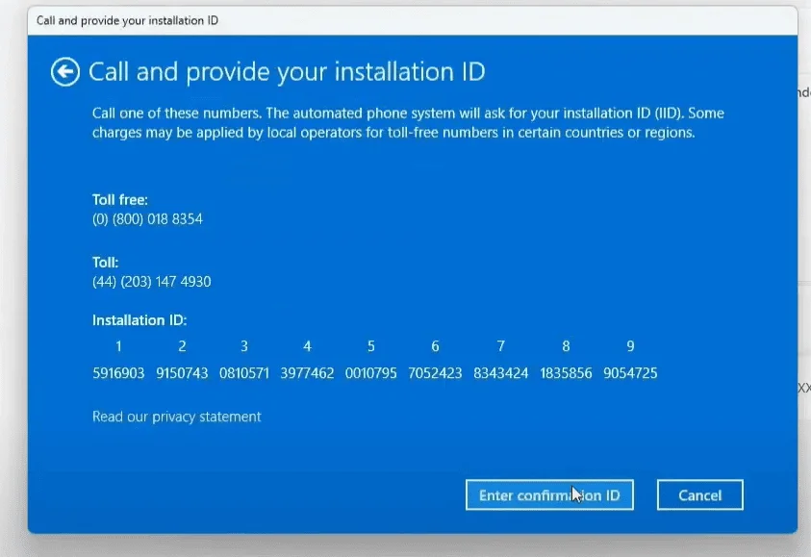Open the Read our privacy statement link
The height and width of the screenshot is (557, 811).
click(176, 417)
